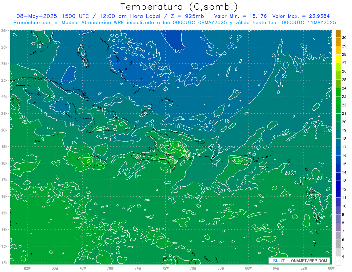Click the '74W' longitude axis label
Viewport: 352px width, 272px height.
pos(138,268)
